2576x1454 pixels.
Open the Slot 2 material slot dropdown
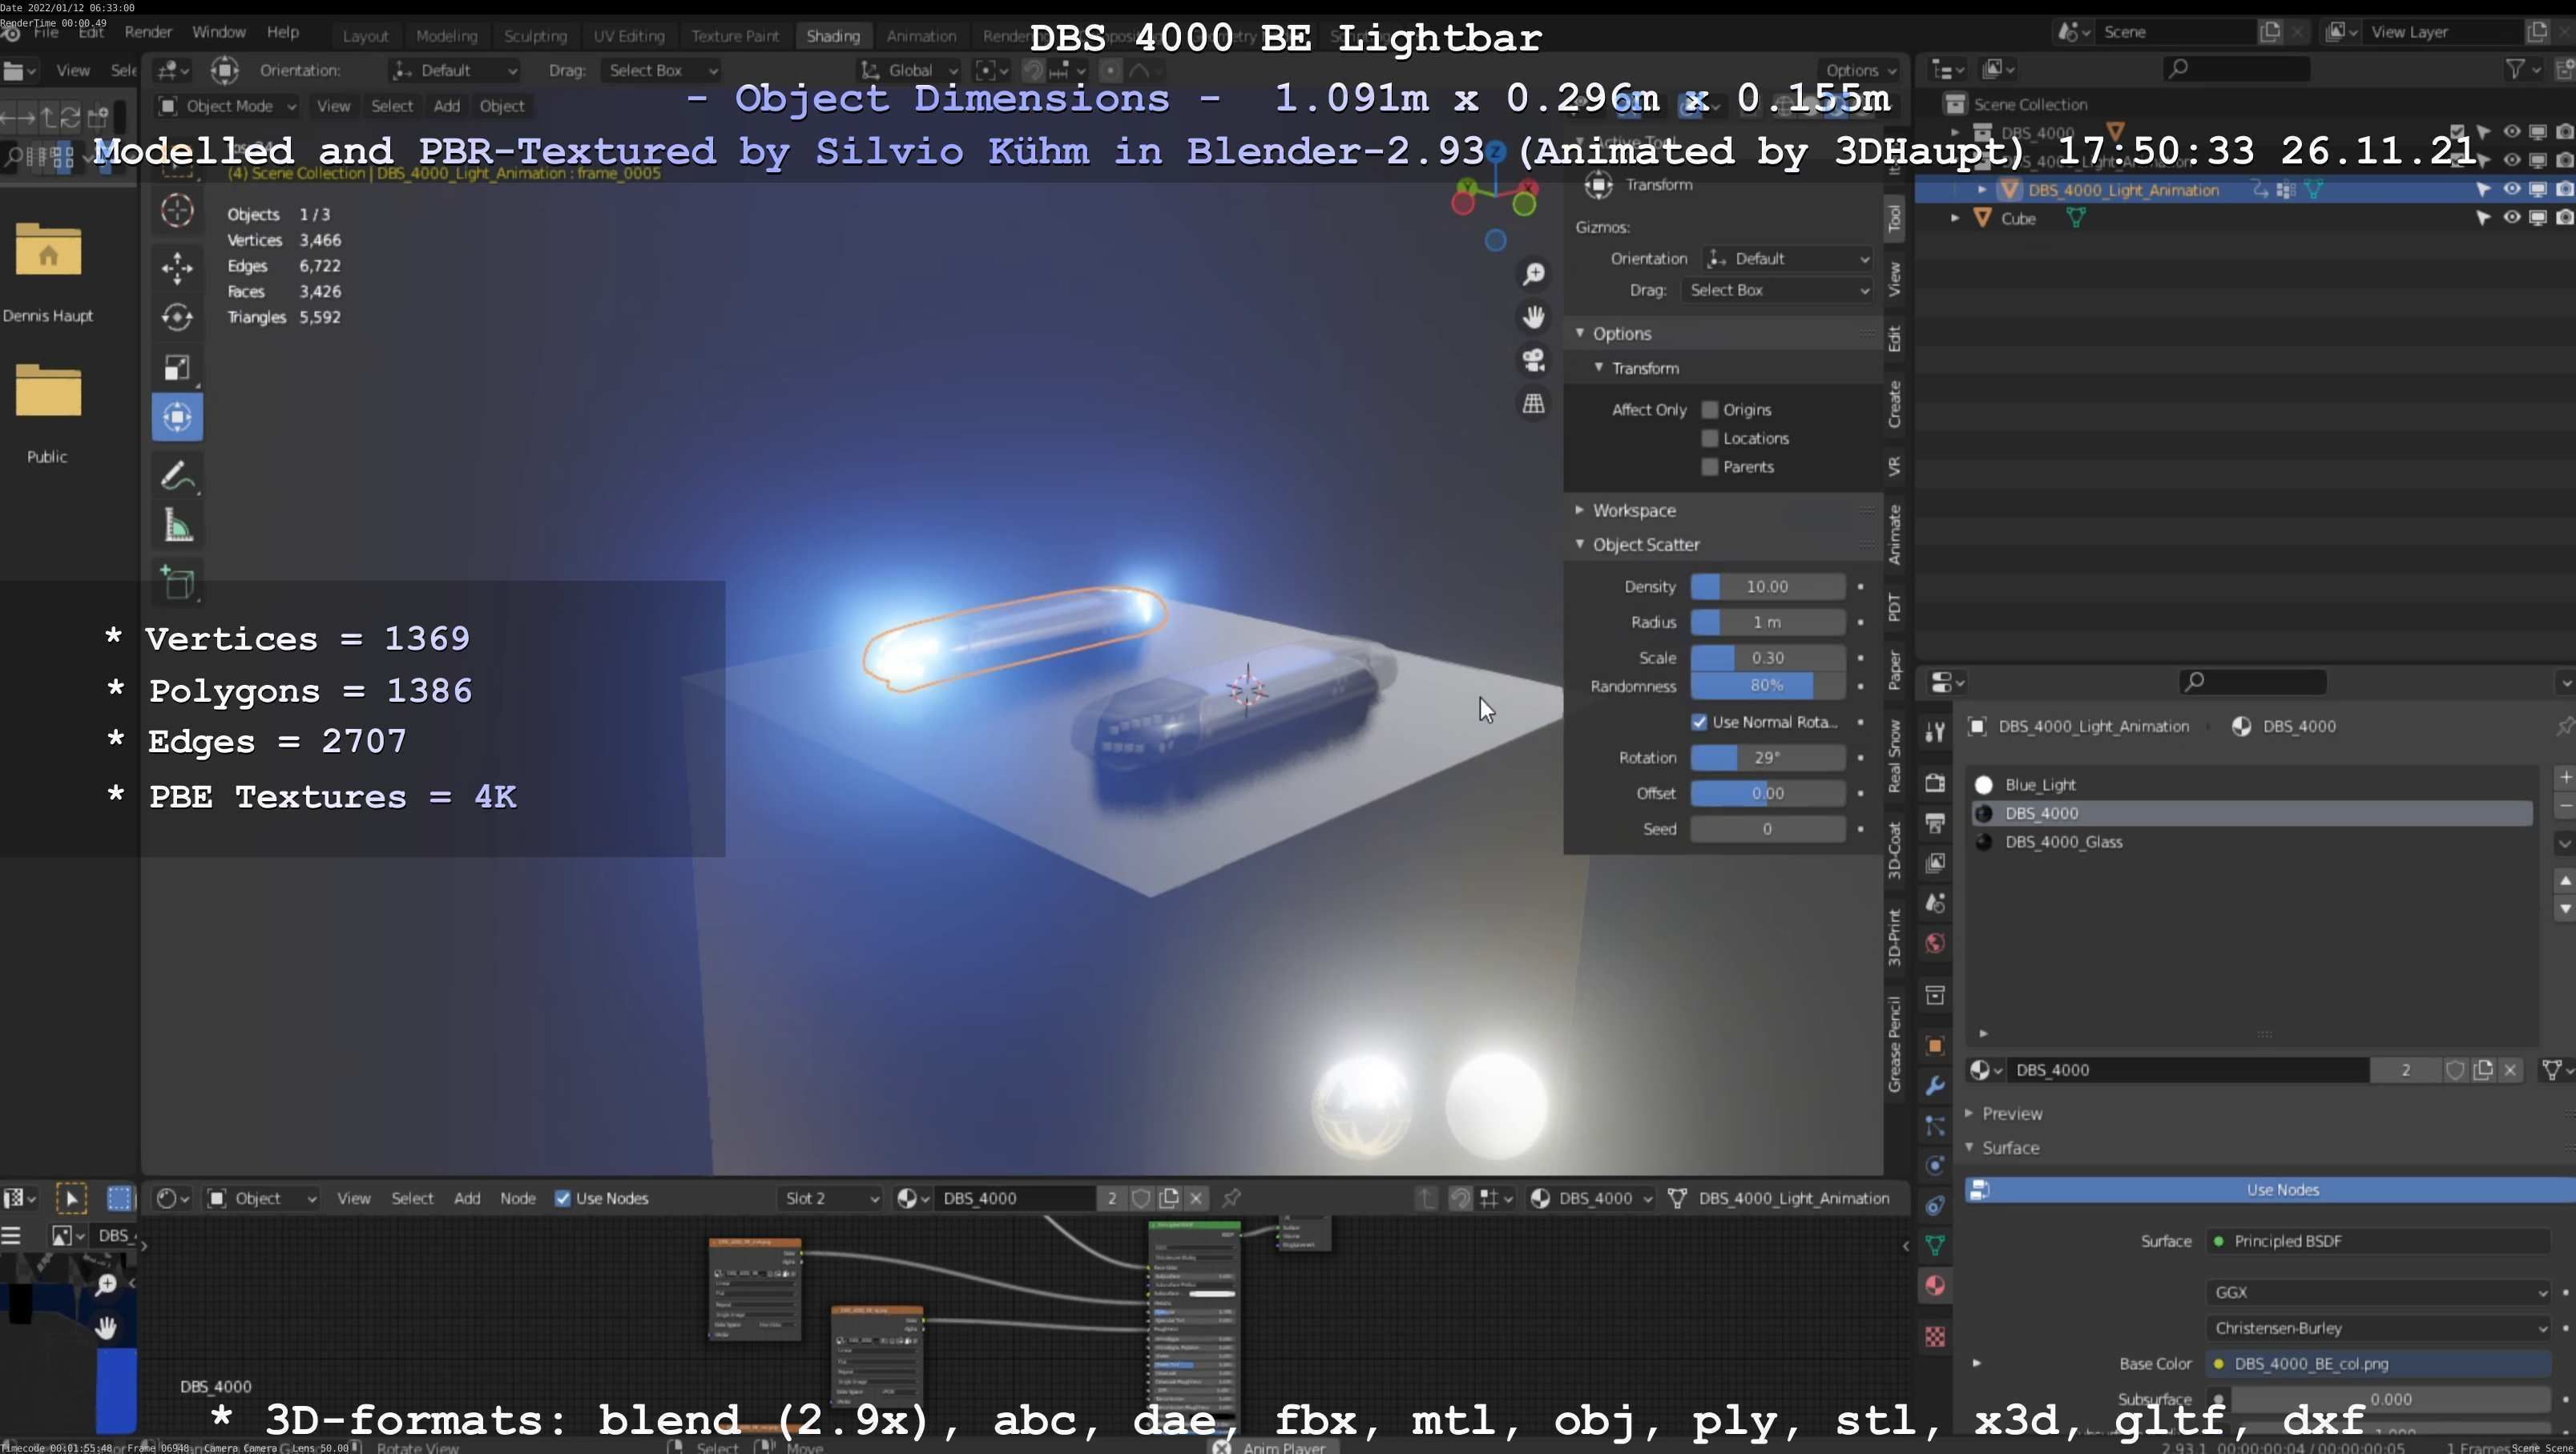(830, 1198)
